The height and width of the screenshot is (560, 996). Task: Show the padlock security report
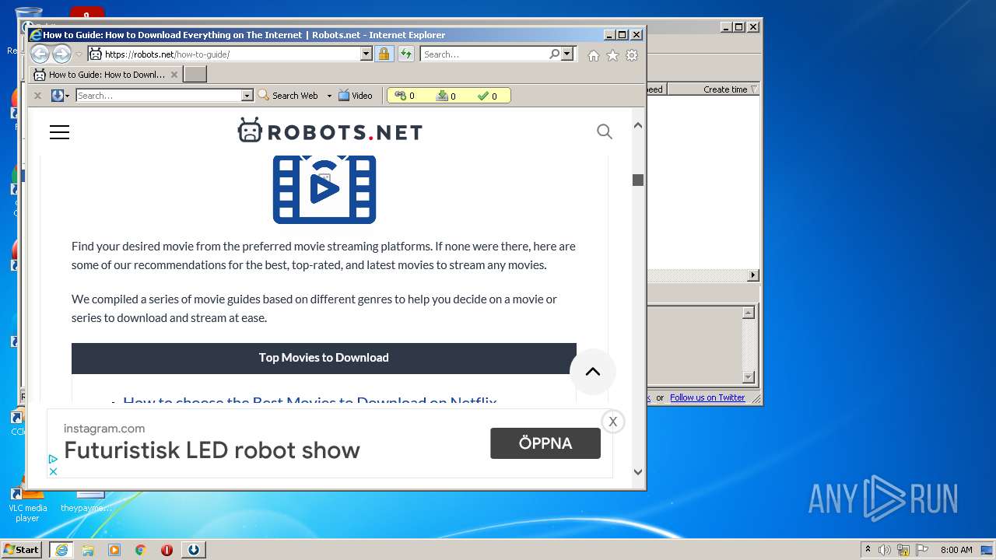click(384, 54)
